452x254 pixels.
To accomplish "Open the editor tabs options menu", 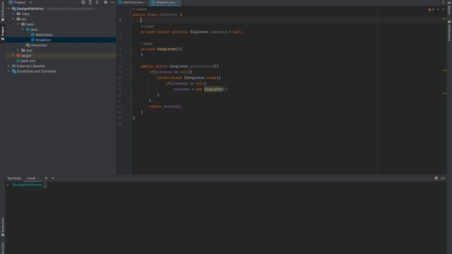I will [x=443, y=2].
